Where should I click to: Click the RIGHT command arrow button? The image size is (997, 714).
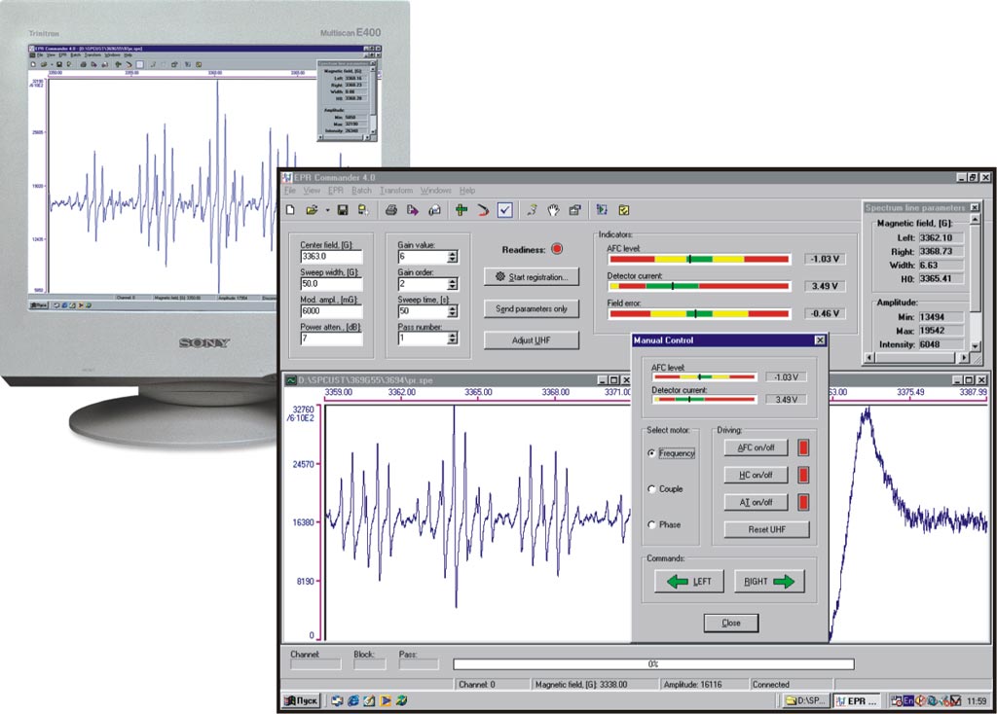click(x=769, y=582)
